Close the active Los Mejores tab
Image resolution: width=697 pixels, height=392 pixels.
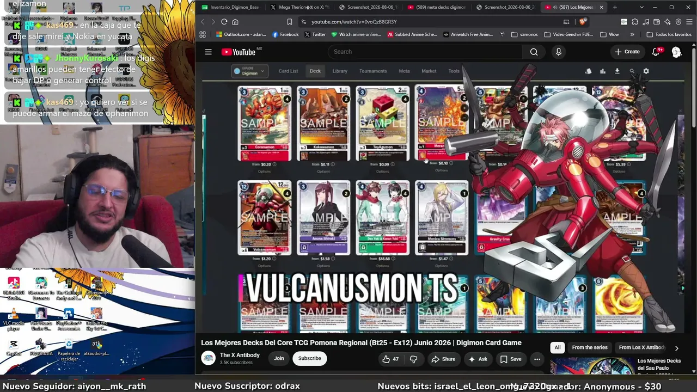[x=602, y=7]
